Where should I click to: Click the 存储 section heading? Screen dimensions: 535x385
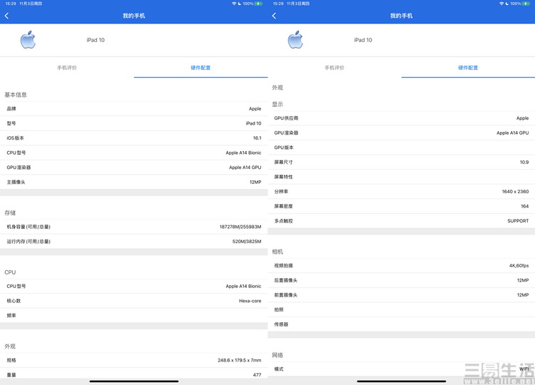(10, 212)
